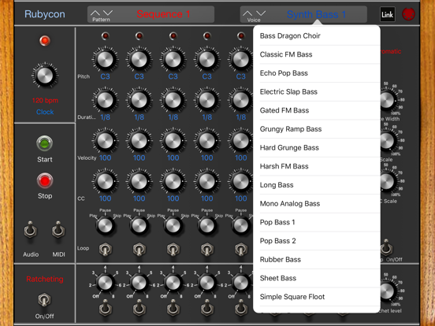Click the blue Clock label
This screenshot has height=326, width=435.
click(45, 112)
